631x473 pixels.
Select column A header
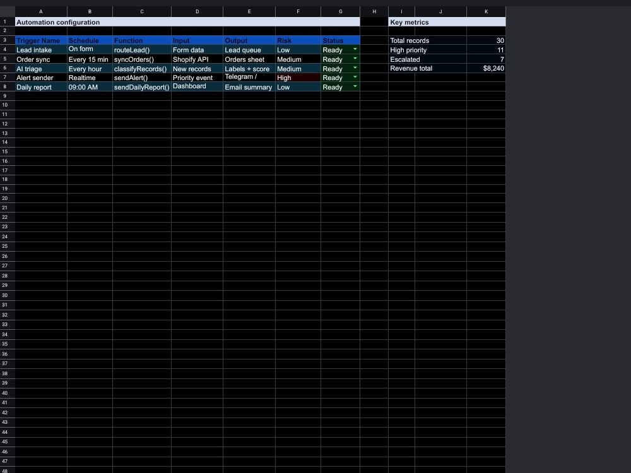point(41,11)
